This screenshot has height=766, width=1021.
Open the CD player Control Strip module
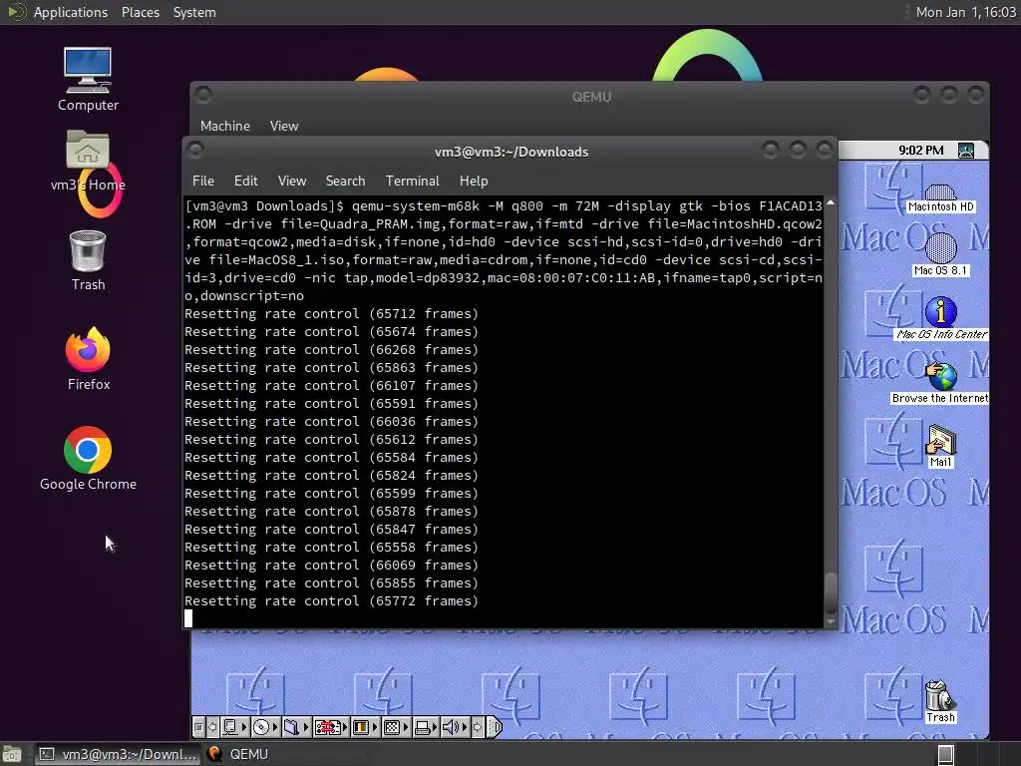[265, 727]
